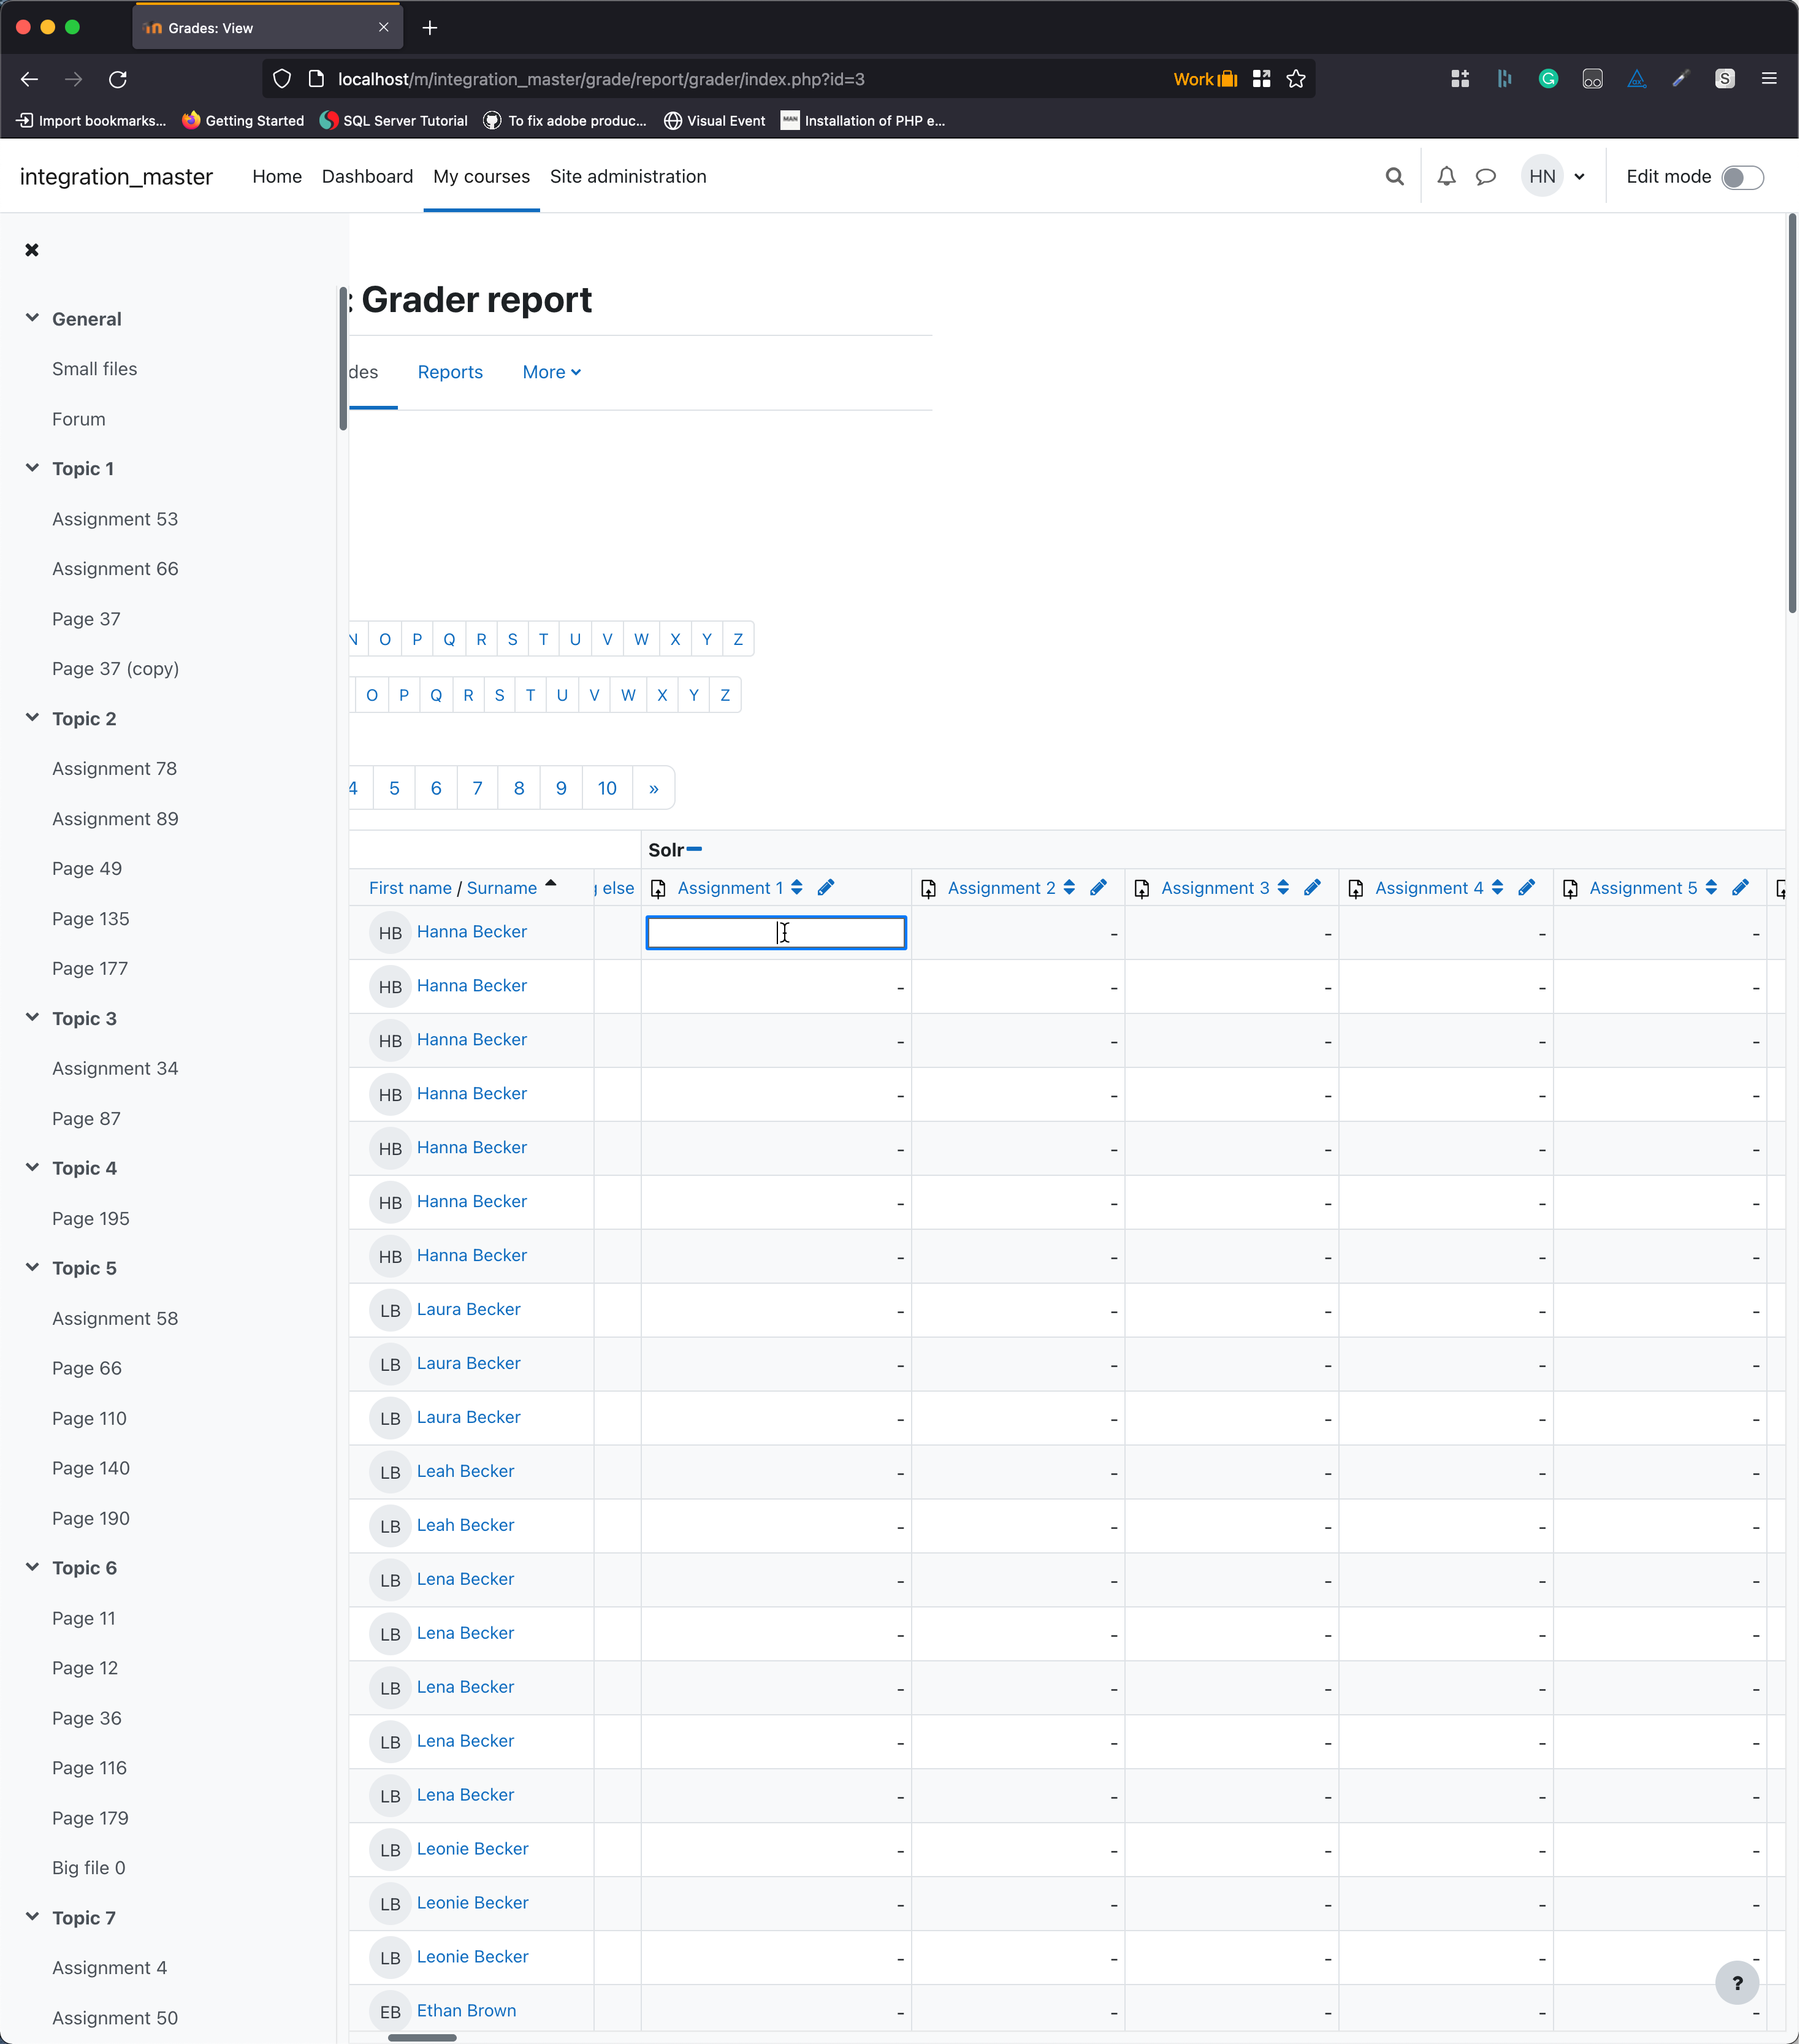
Task: Click the page vertical scrollbar
Action: tap(1792, 414)
